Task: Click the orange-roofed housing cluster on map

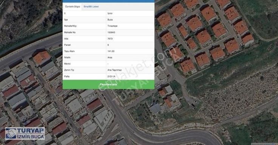Action: pyautogui.click(x=204, y=35)
